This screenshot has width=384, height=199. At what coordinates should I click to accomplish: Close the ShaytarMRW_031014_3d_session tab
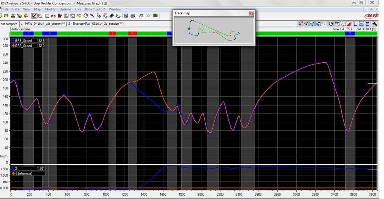click(121, 24)
